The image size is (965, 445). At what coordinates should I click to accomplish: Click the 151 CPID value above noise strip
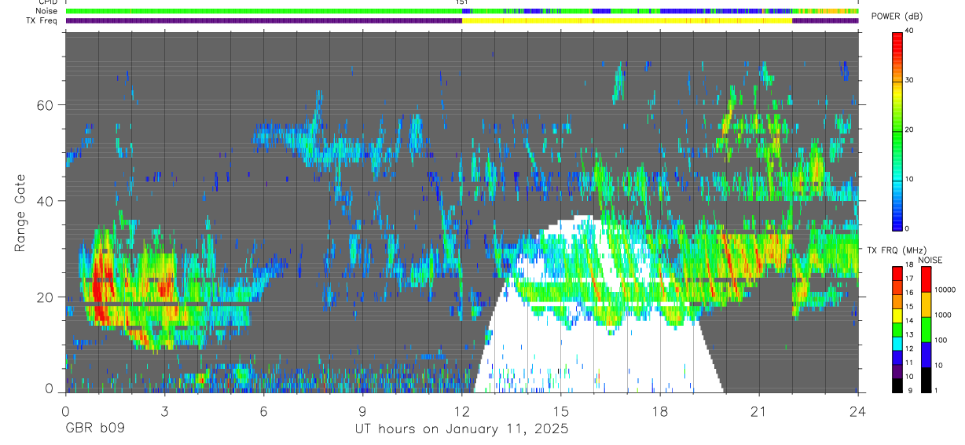461,2
